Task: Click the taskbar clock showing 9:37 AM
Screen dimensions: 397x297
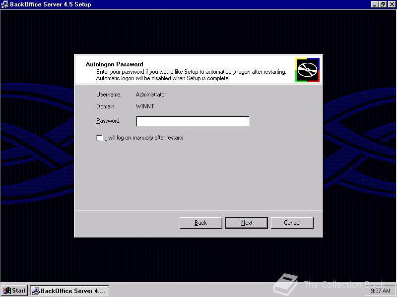Action: [x=381, y=291]
